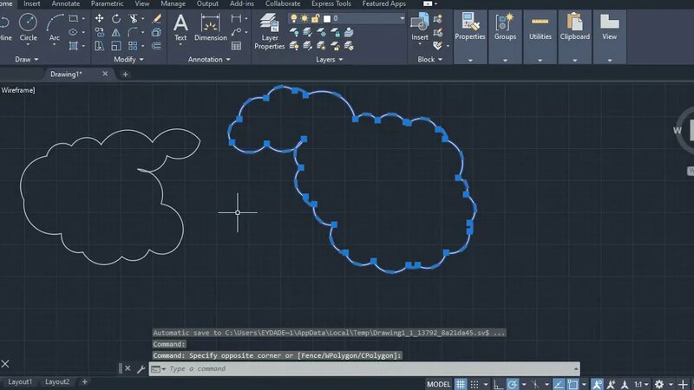Activate the Offset tool
694x390 pixels.
click(x=156, y=46)
